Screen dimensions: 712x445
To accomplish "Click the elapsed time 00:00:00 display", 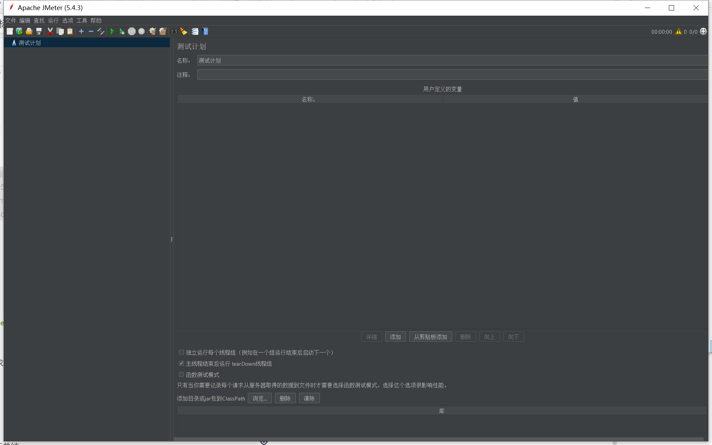I will point(662,32).
